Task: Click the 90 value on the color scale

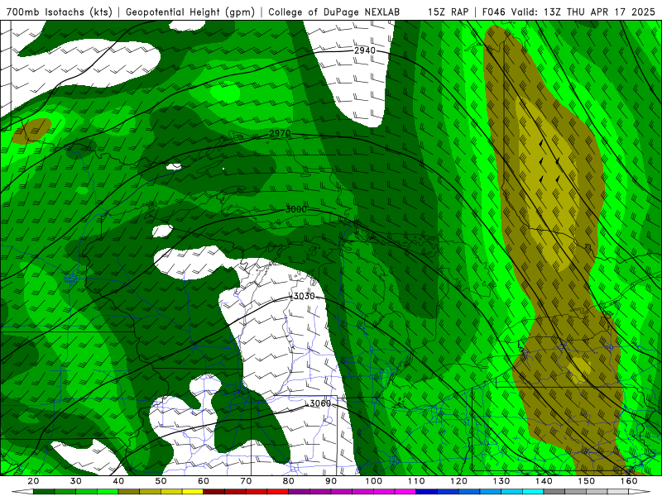Action: pyautogui.click(x=331, y=481)
